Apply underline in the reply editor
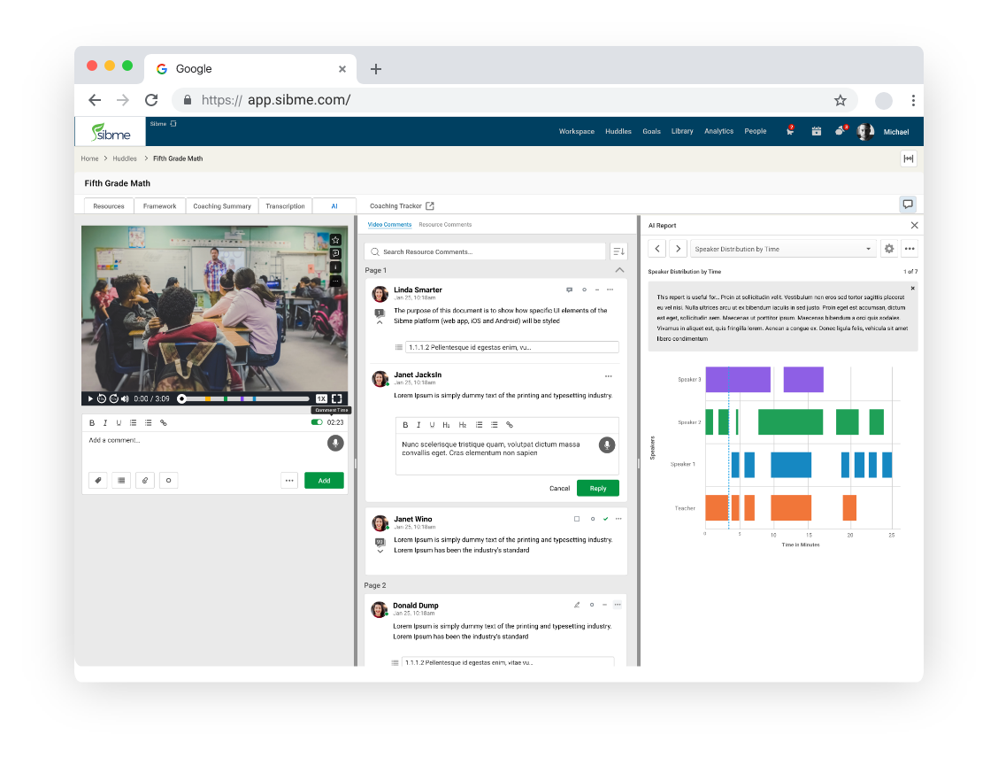 pyautogui.click(x=432, y=425)
